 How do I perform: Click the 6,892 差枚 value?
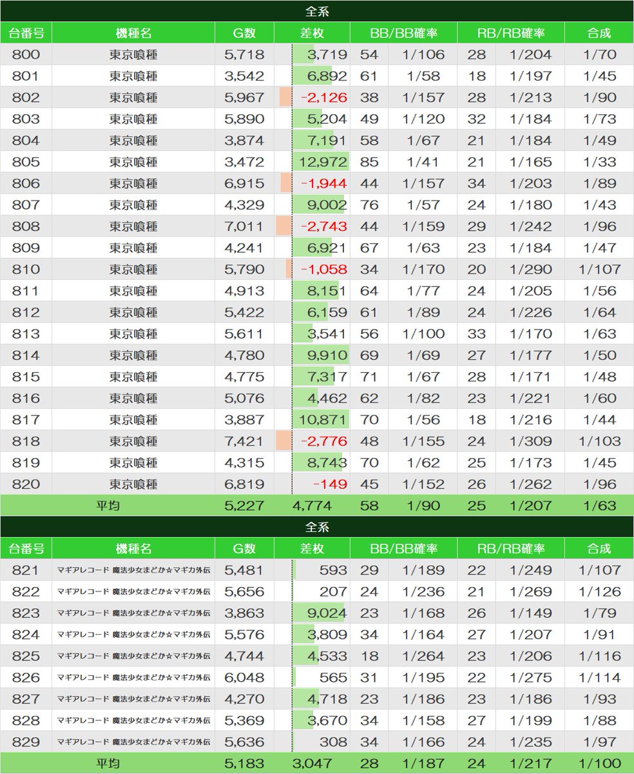point(327,76)
